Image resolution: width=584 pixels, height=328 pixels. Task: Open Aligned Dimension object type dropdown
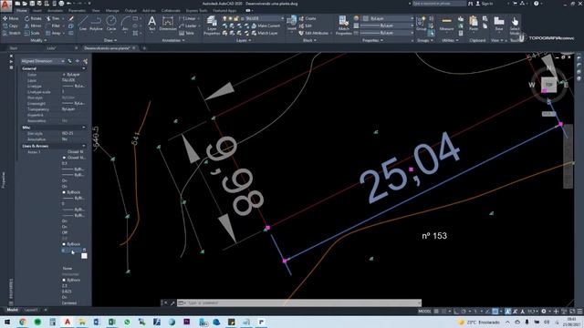(43, 61)
